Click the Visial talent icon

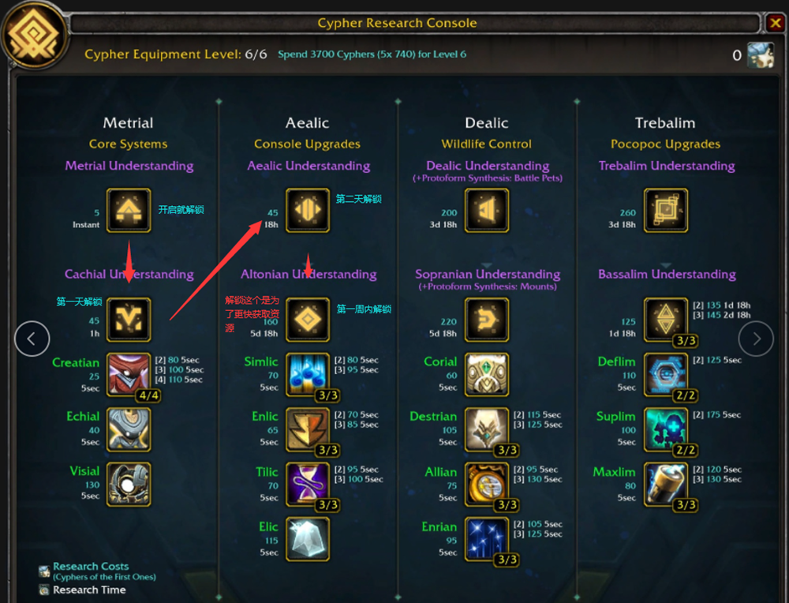click(x=129, y=484)
